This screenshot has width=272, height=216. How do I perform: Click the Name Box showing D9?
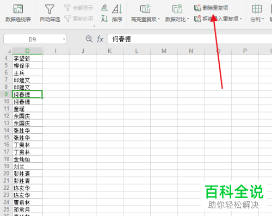35,39
